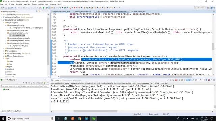Click Collapse All in Package Explorer

coord(37,11)
